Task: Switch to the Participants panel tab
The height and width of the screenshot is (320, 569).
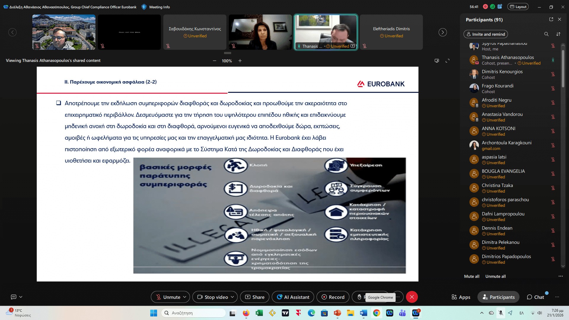Action: [x=498, y=297]
